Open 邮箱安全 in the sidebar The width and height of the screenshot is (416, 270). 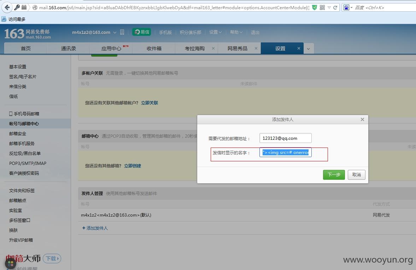[x=18, y=134]
